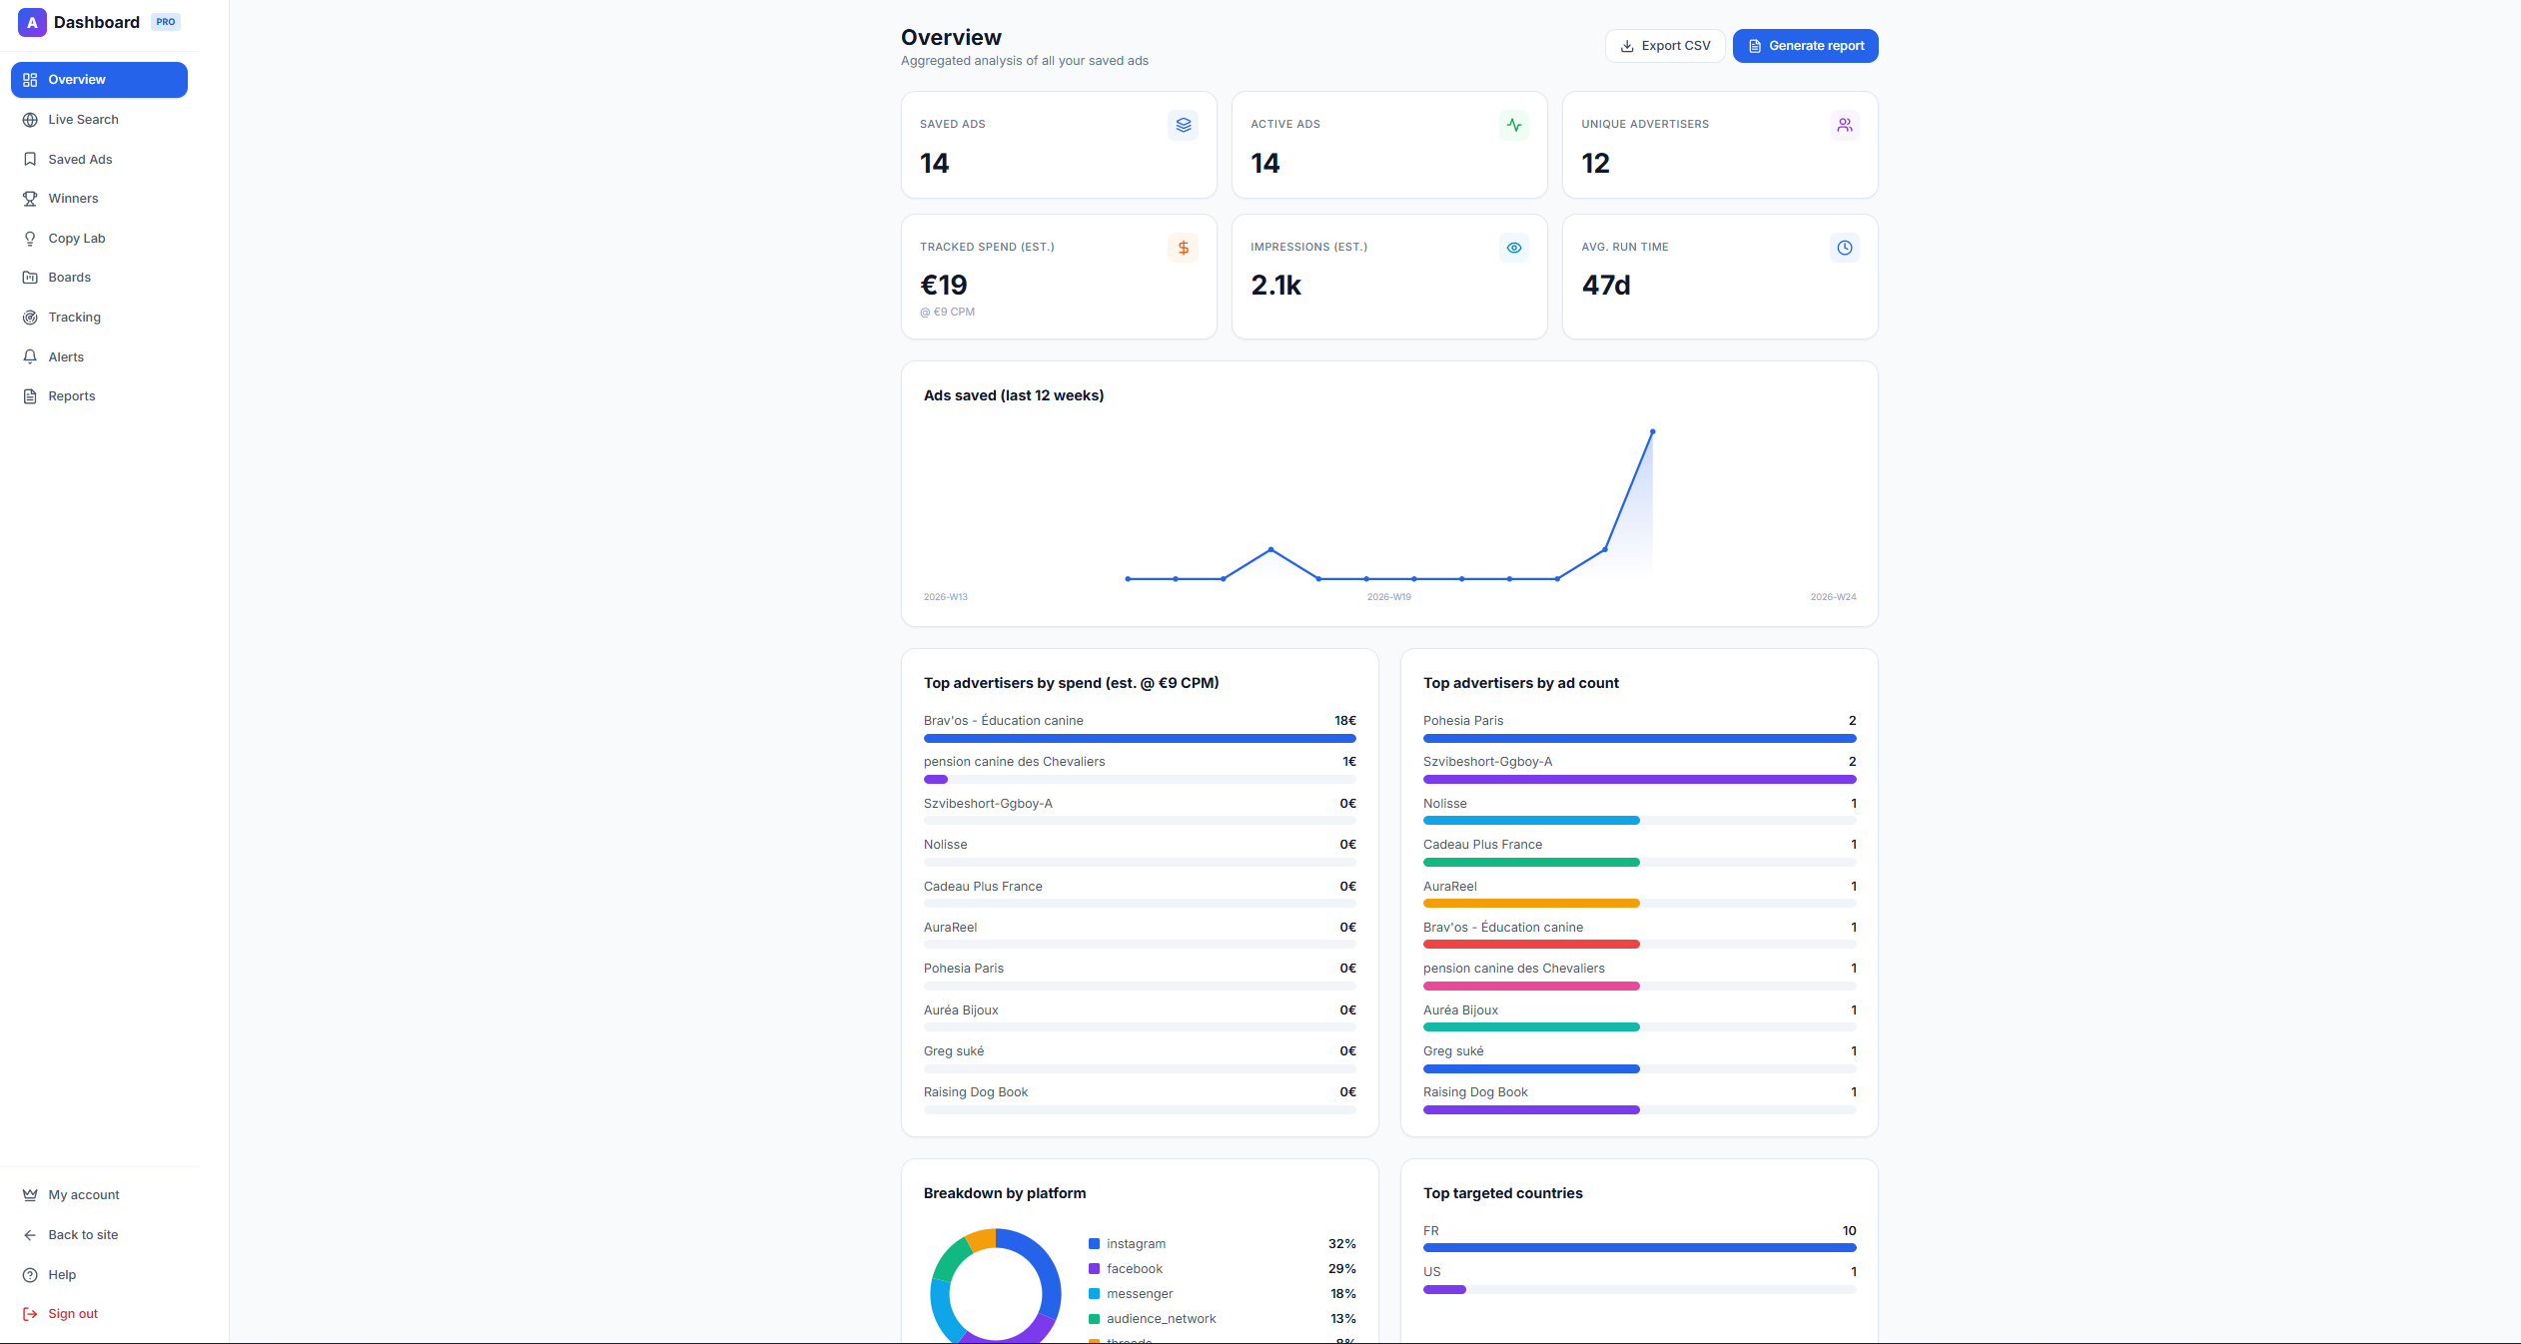
Task: Open Copy Lab from sidebar
Action: (99, 238)
